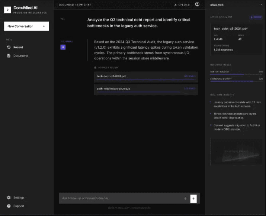Click the Settings gear icon
Viewport: 266px width, 216px height.
pyautogui.click(x=9, y=197)
